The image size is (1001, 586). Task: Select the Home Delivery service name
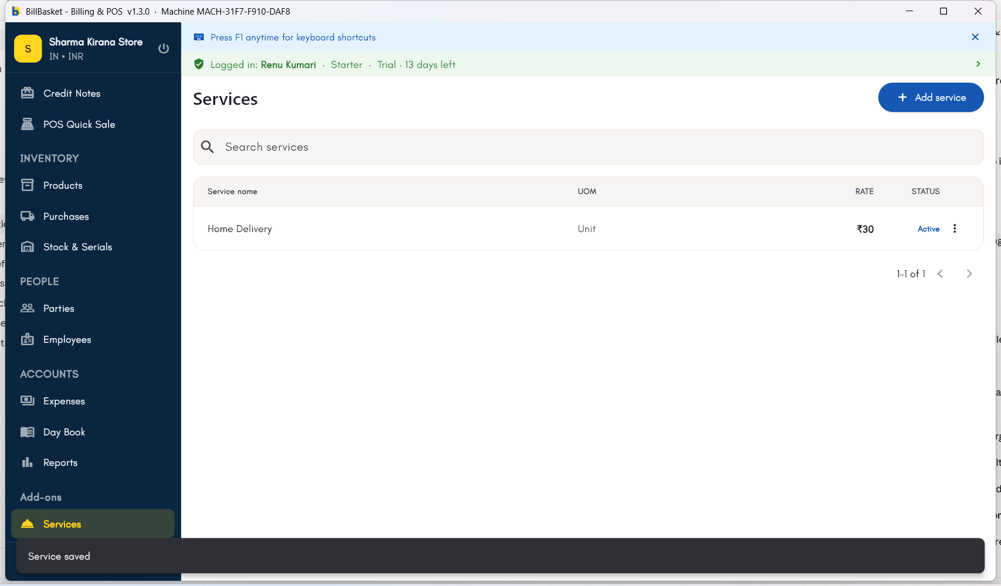240,229
